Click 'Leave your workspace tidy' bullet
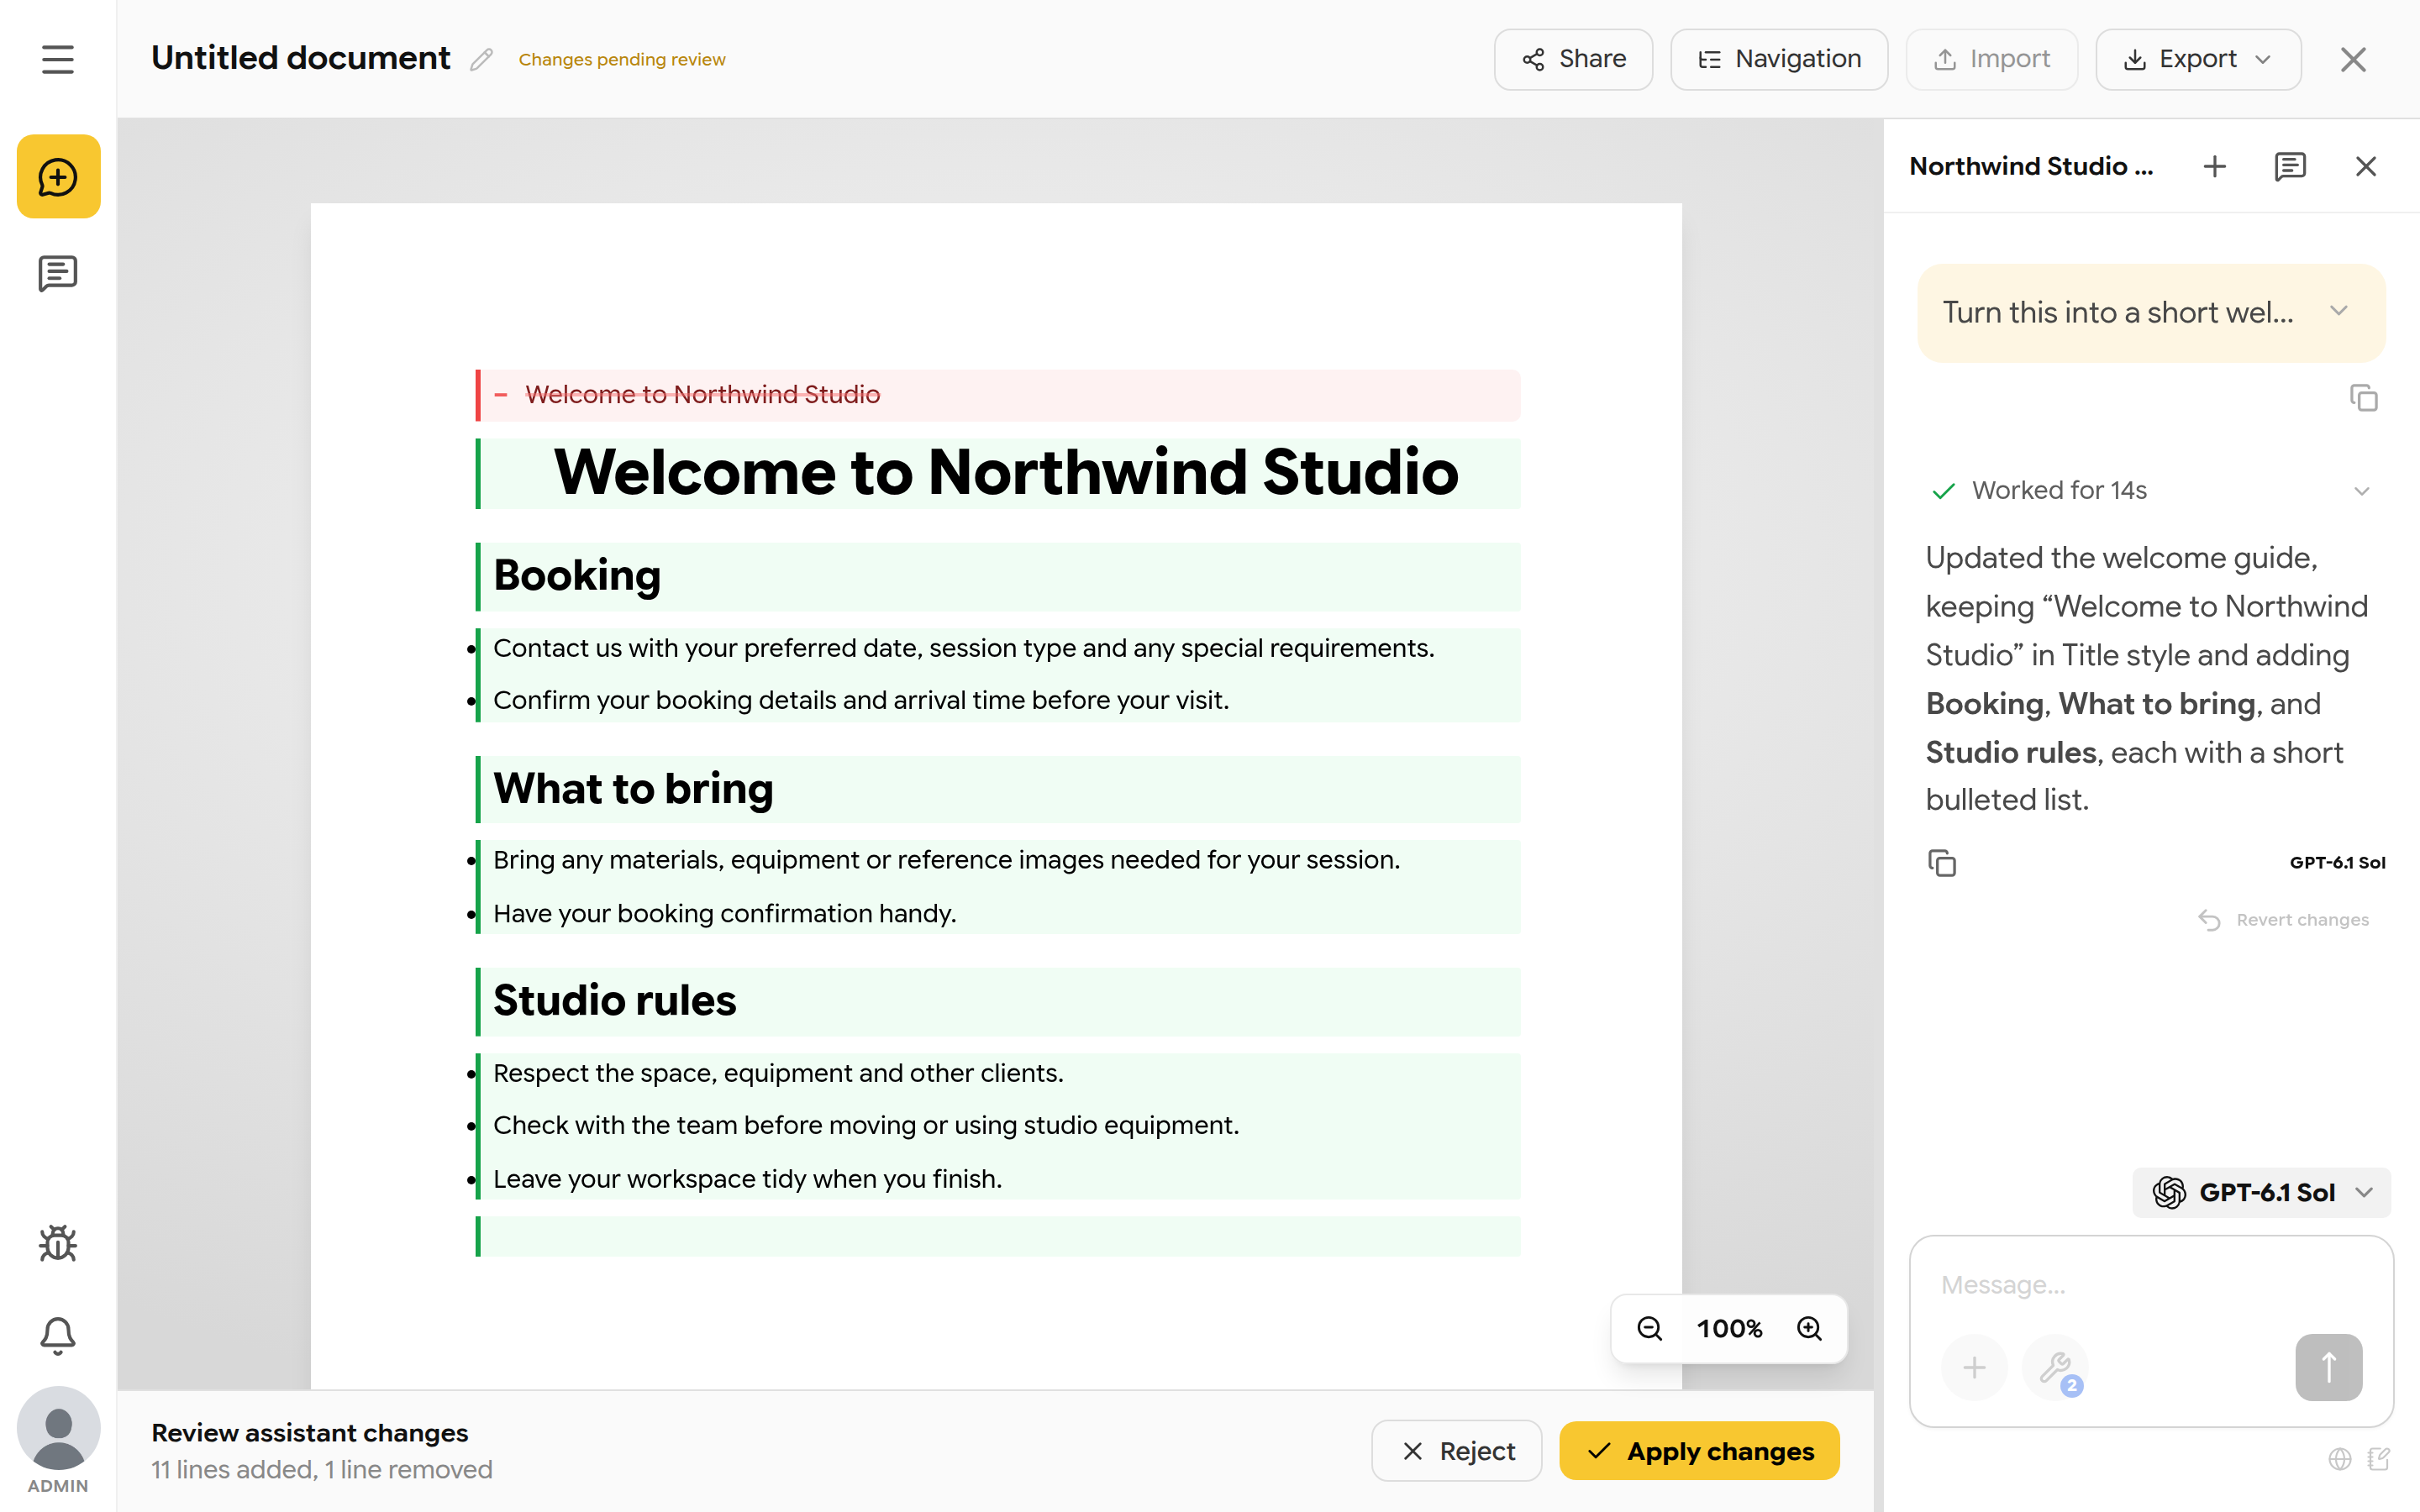 [x=747, y=1179]
